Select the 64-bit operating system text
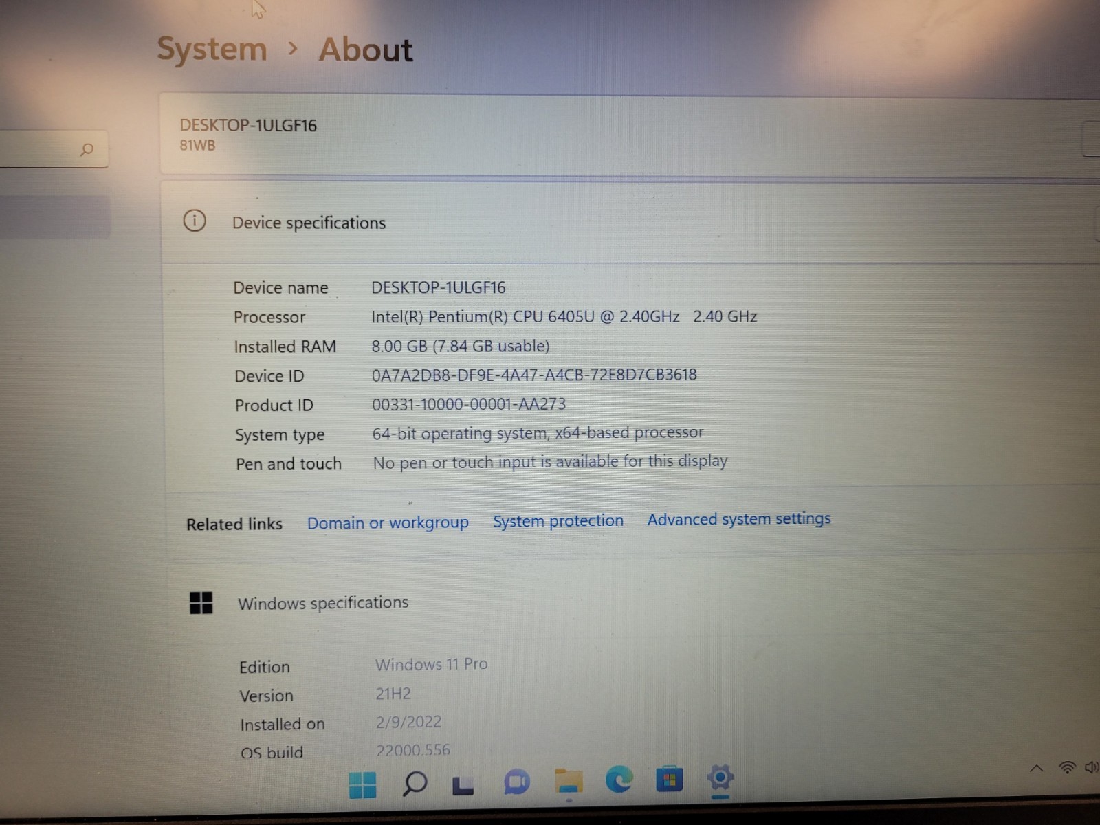This screenshot has height=825, width=1100. tap(538, 433)
